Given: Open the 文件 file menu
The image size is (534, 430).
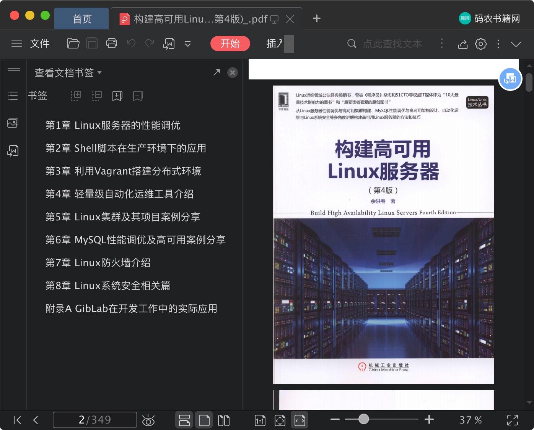Looking at the screenshot, I should coord(40,44).
